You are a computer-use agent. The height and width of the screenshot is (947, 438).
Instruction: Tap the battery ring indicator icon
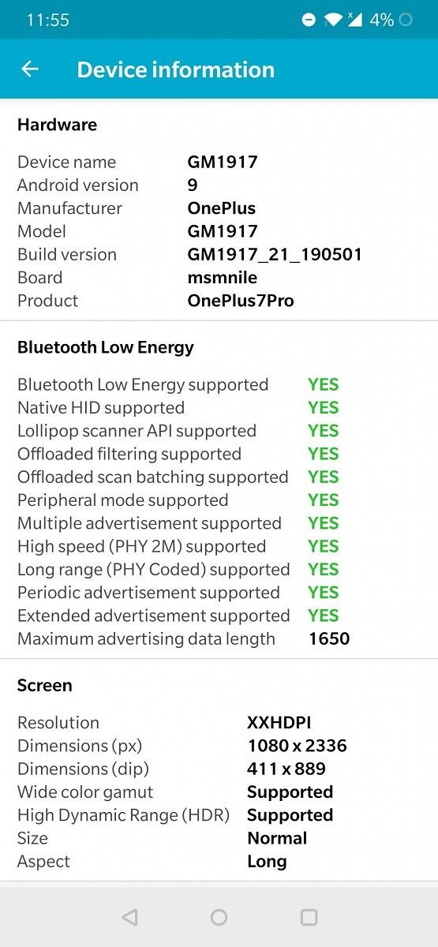pyautogui.click(x=406, y=20)
